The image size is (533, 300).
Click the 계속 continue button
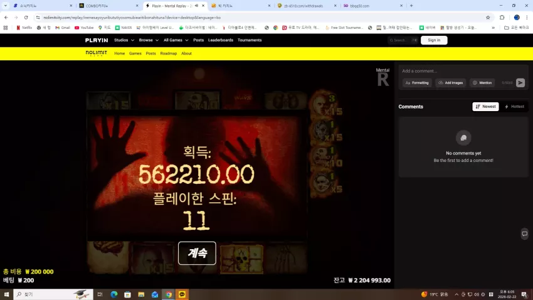tap(197, 253)
